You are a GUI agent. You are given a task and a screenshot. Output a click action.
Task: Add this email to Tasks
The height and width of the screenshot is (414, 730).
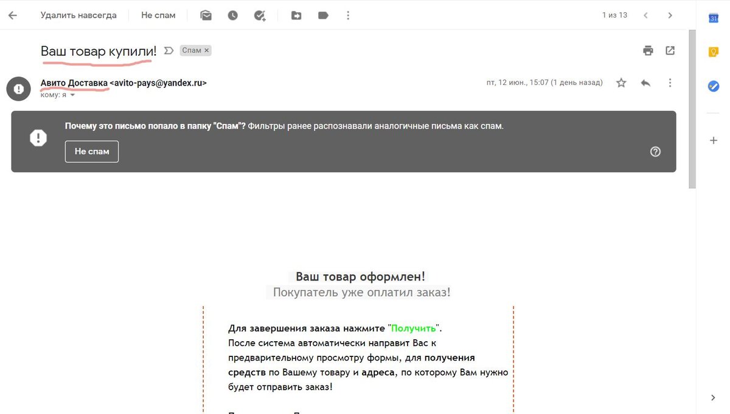point(260,15)
